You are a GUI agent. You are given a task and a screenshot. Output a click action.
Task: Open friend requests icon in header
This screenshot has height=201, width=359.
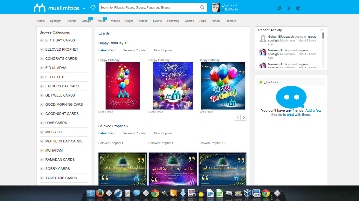[x=279, y=8]
